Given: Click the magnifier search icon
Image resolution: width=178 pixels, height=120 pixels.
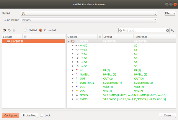Looking at the screenshot, I should click(173, 30).
